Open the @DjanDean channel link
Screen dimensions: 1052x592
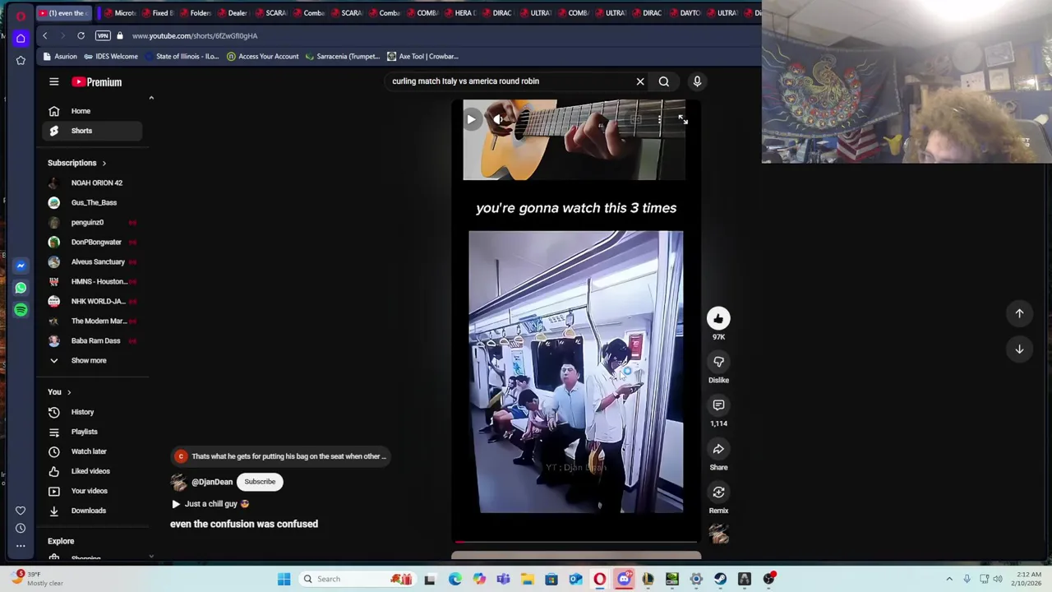212,482
